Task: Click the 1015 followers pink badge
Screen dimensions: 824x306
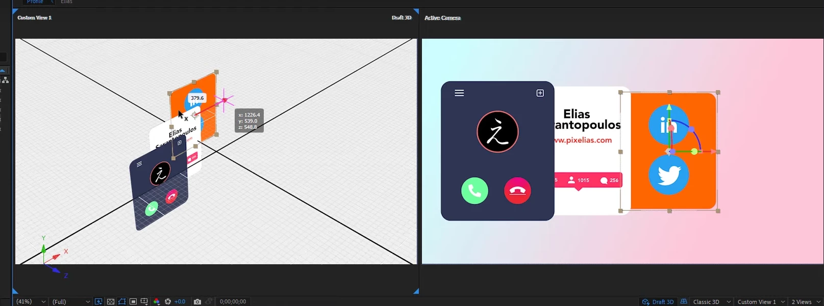Action: tap(579, 180)
